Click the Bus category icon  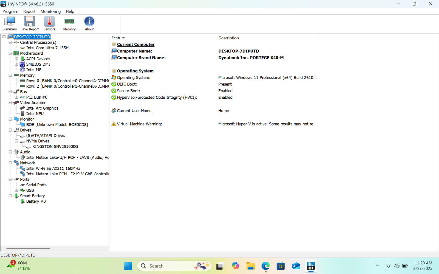pyautogui.click(x=16, y=92)
